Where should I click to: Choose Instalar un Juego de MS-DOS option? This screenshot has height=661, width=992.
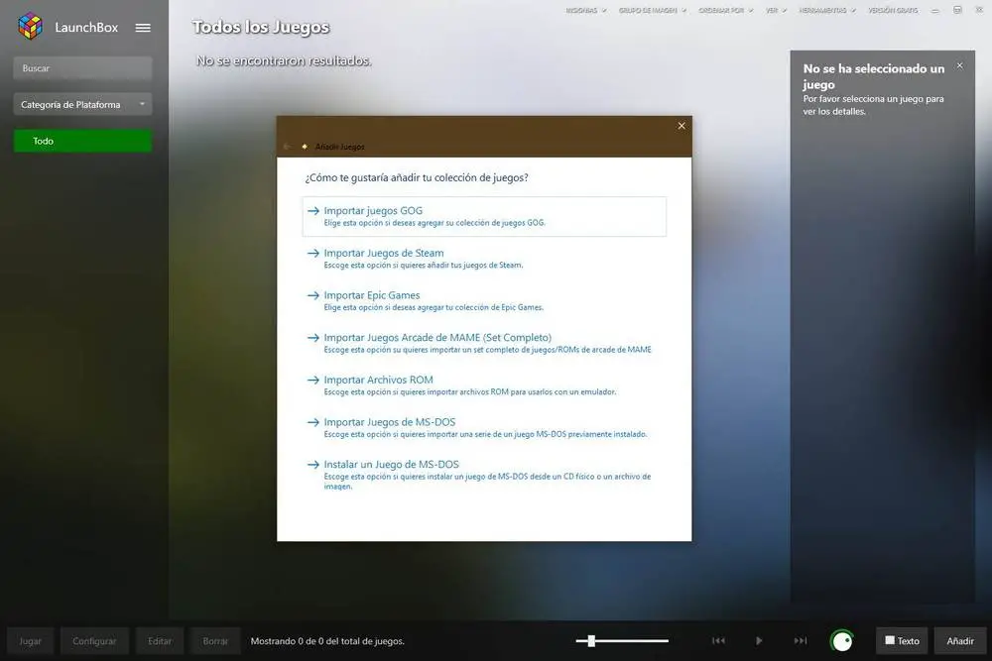[x=484, y=475]
